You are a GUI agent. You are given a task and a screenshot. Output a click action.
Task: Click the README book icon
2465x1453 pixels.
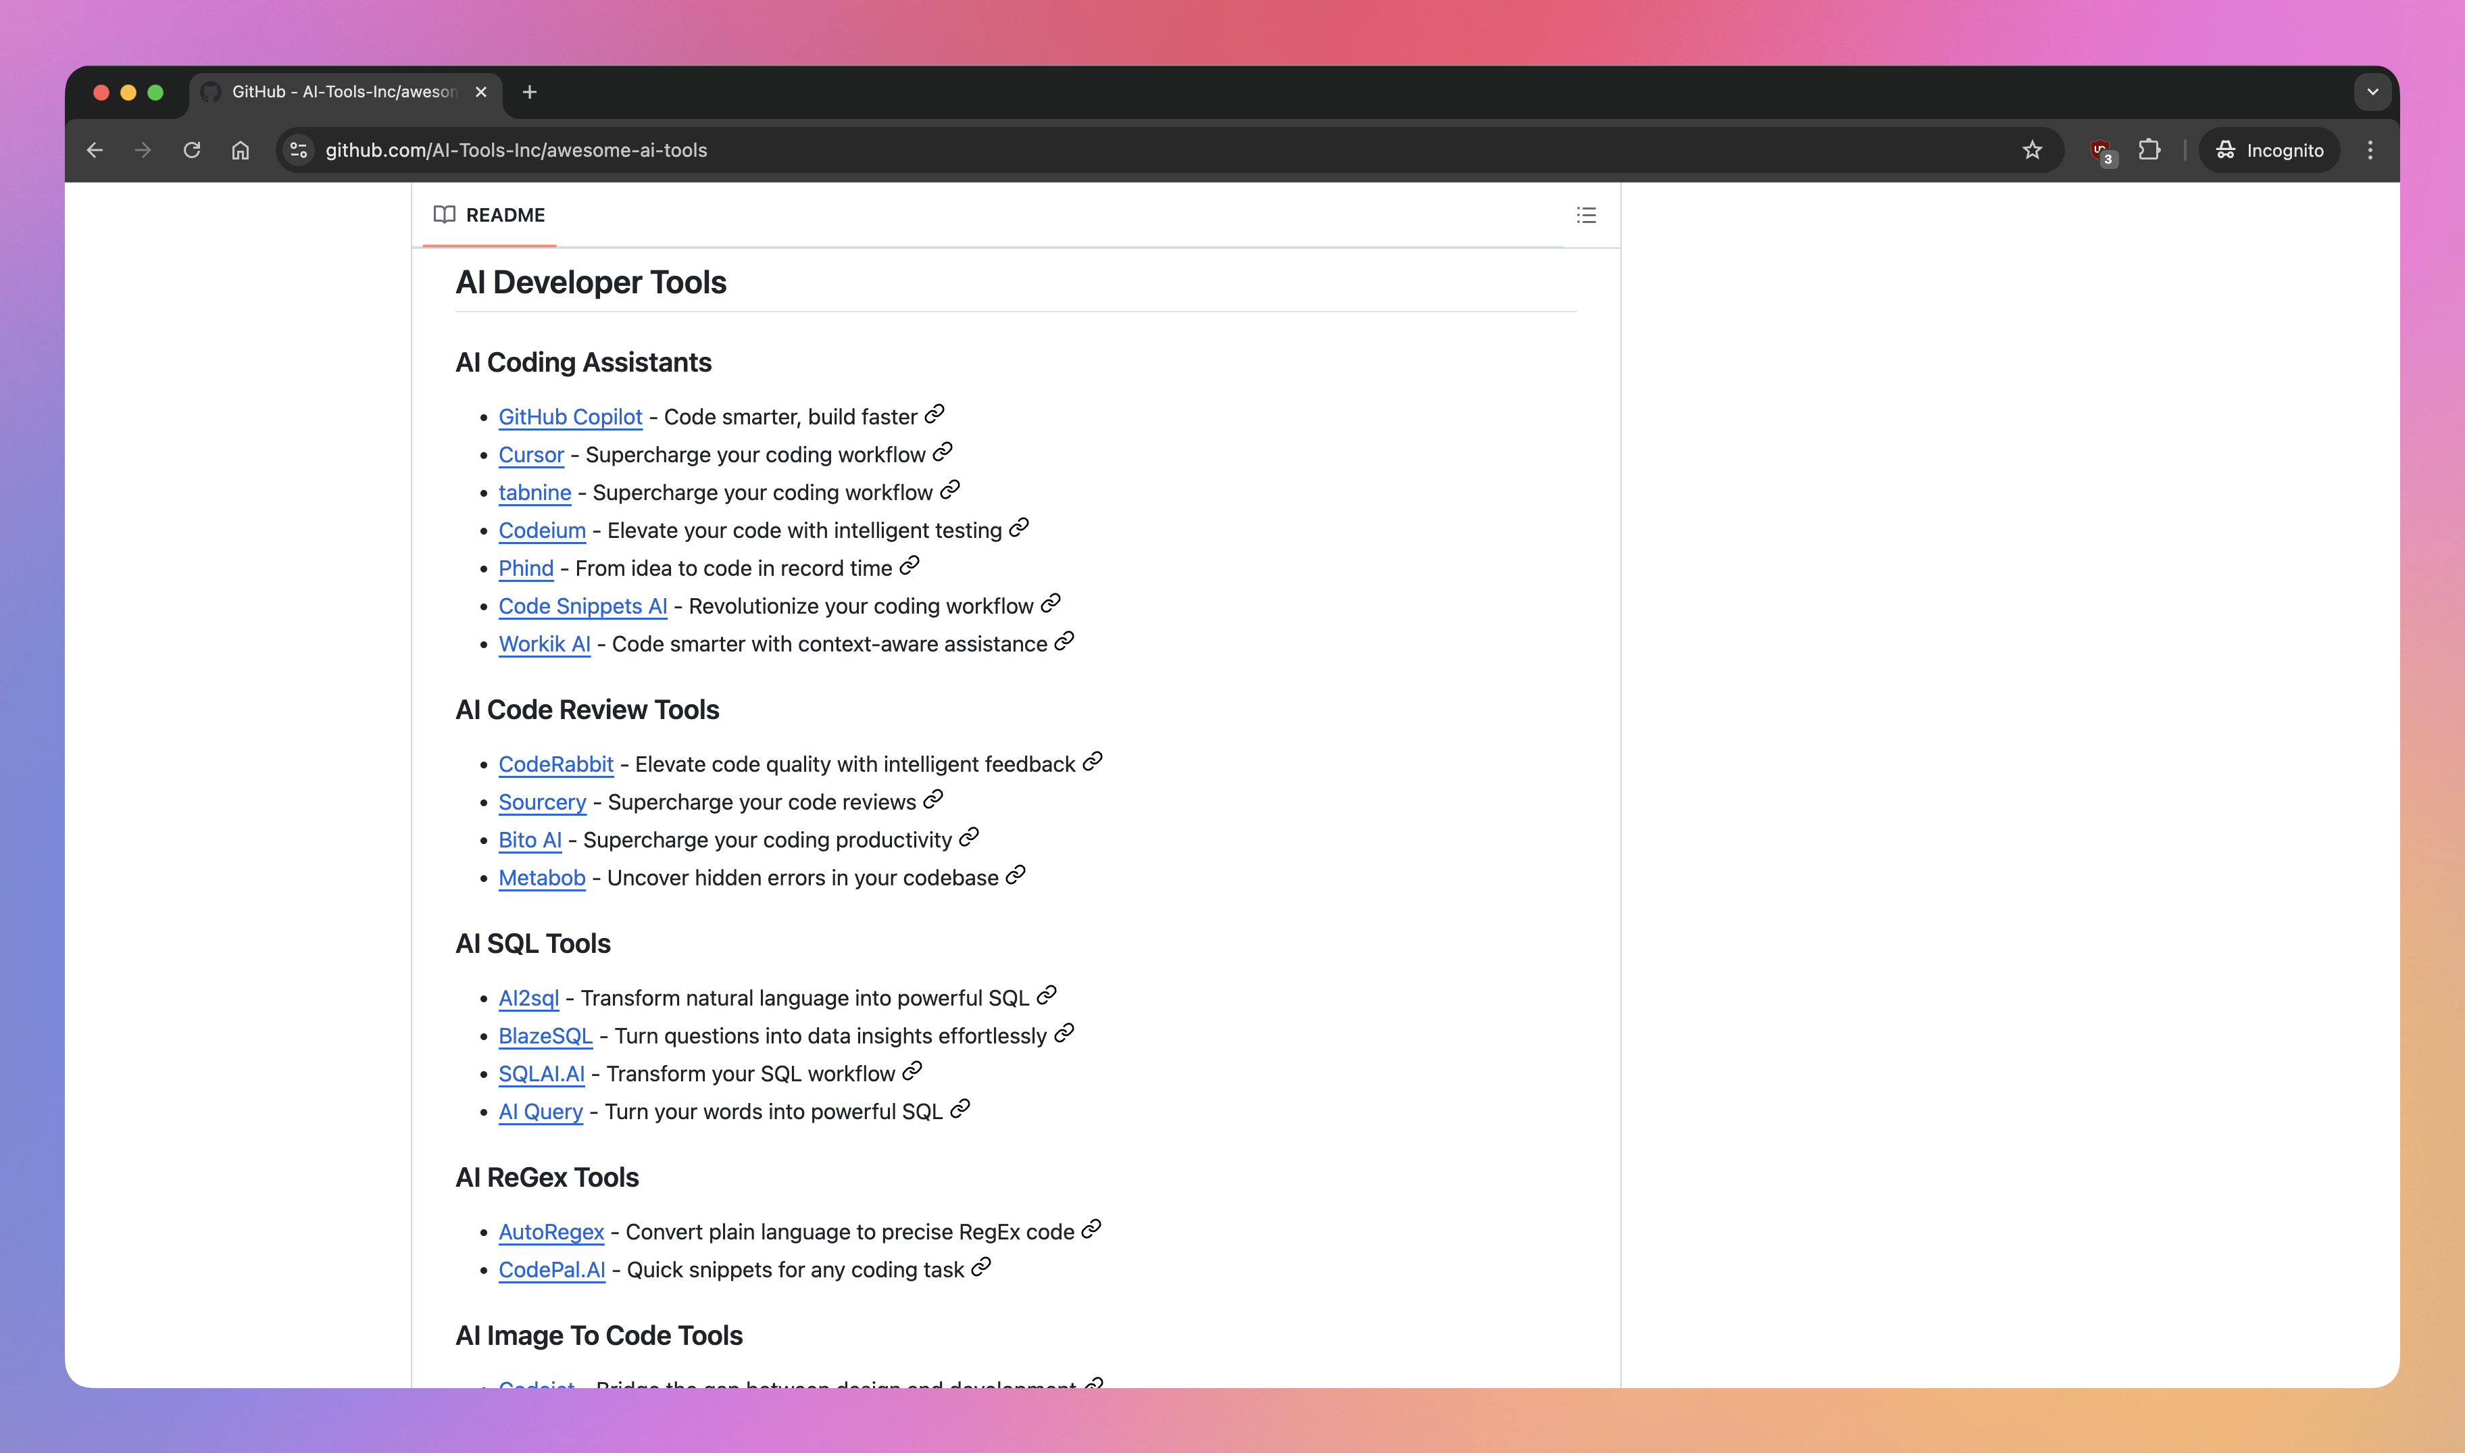(445, 214)
